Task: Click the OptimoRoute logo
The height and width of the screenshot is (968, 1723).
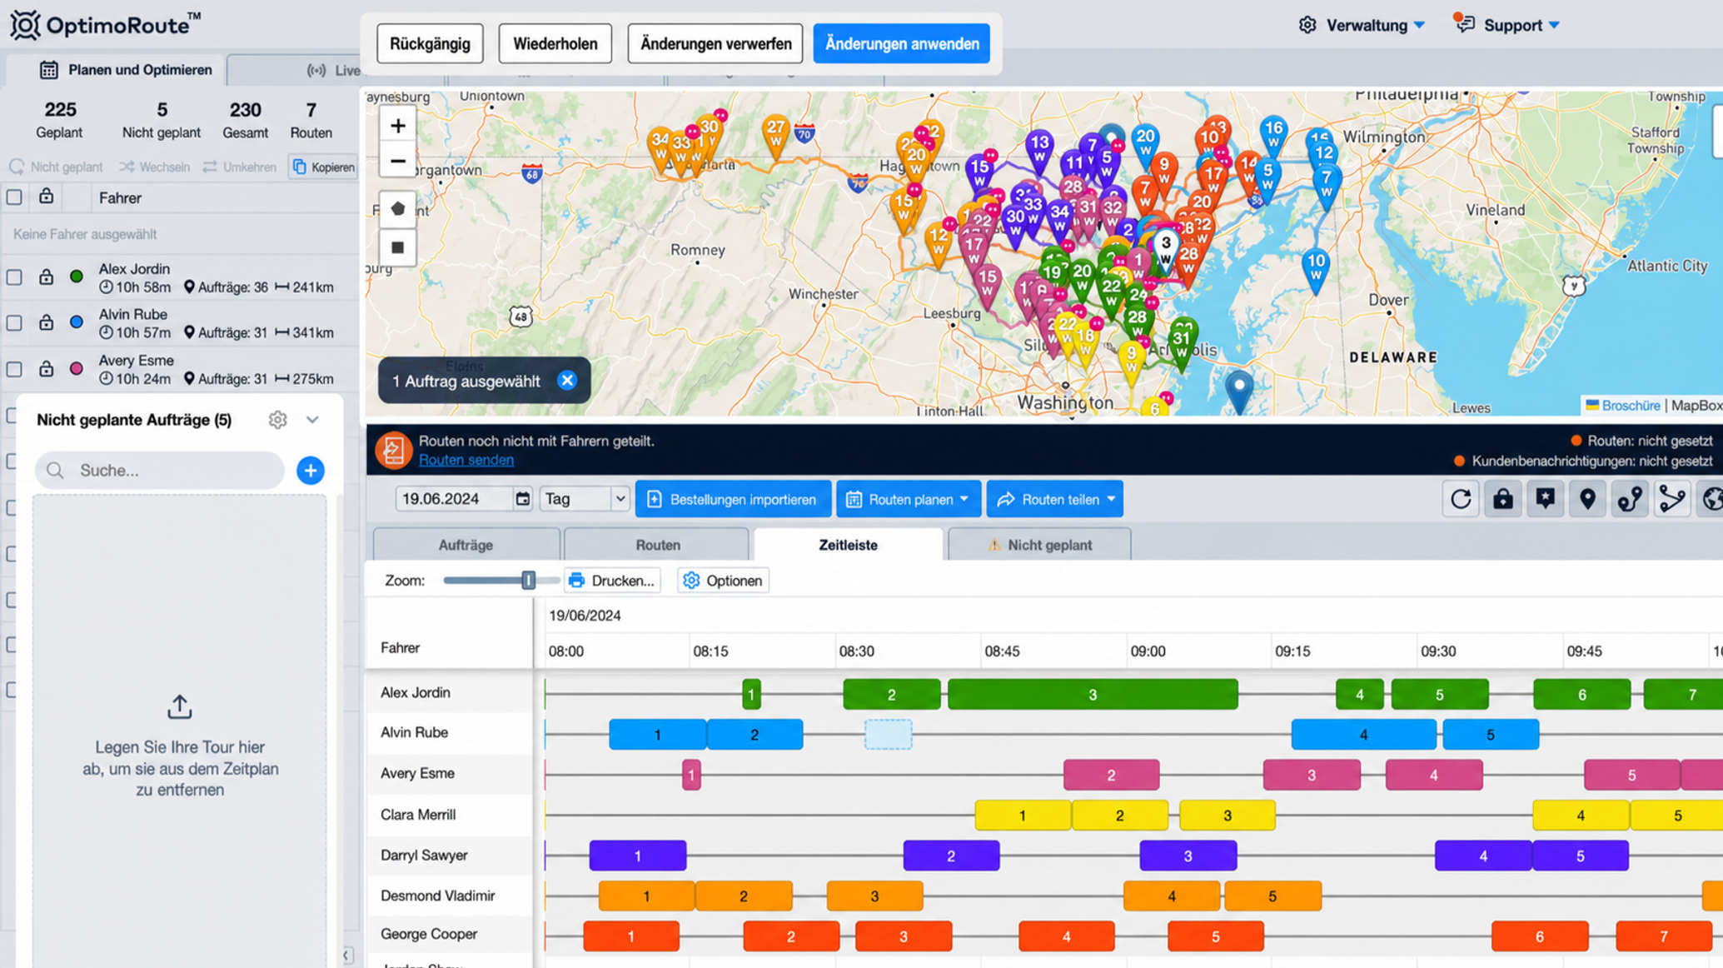Action: point(105,25)
